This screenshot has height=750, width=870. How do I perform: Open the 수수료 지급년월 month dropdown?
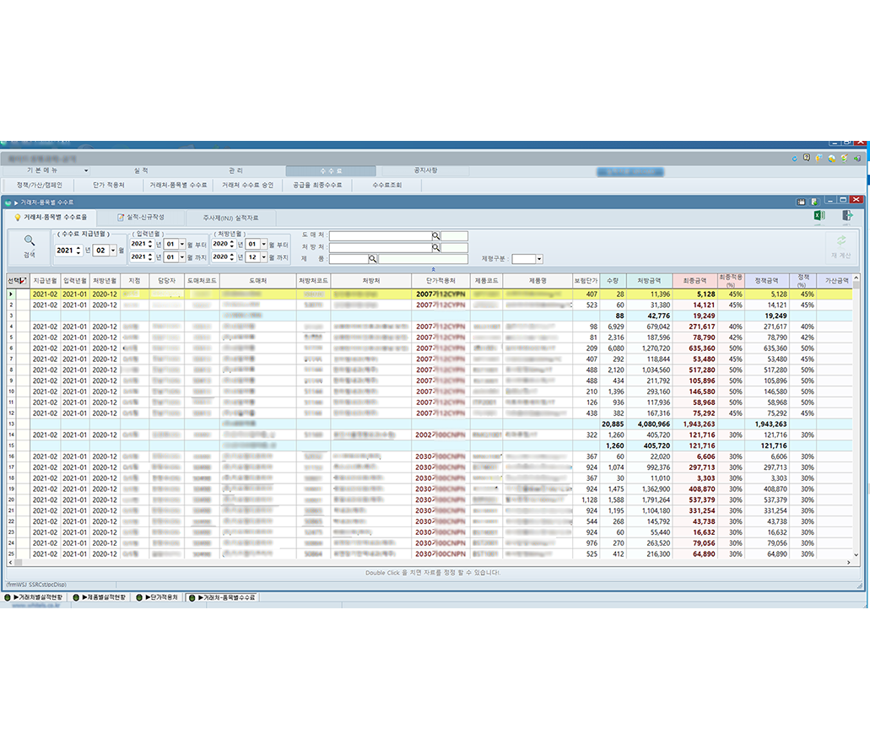tap(113, 251)
